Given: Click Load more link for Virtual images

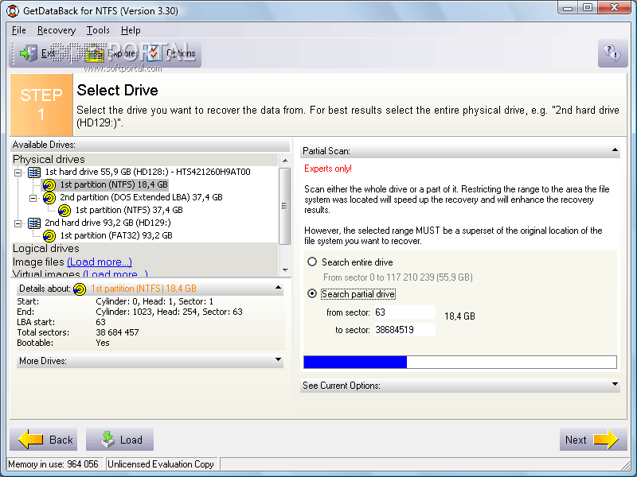Looking at the screenshot, I should pos(115,273).
